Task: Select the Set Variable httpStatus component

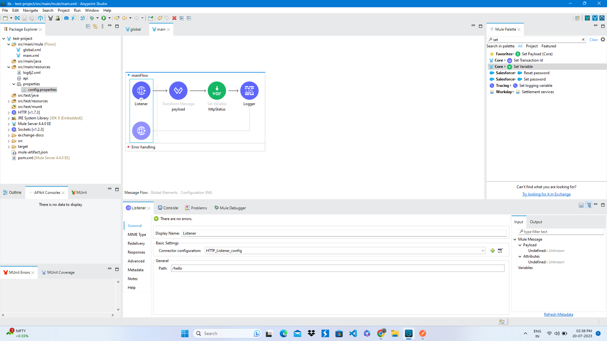Action: coord(217,91)
